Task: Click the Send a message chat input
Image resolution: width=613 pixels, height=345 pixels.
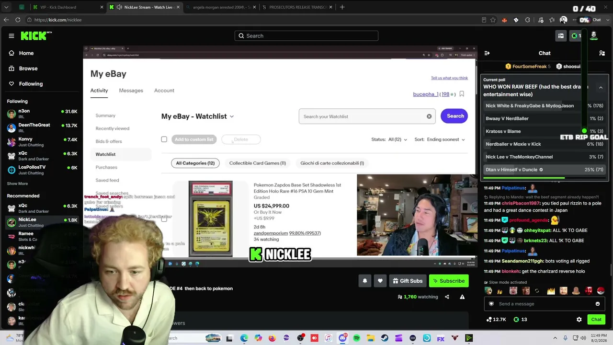Action: (544, 304)
